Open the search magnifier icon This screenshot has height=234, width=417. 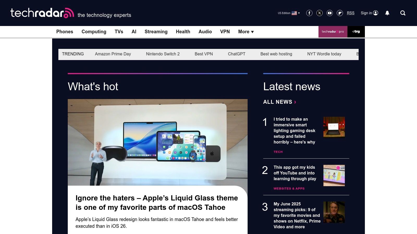click(403, 13)
